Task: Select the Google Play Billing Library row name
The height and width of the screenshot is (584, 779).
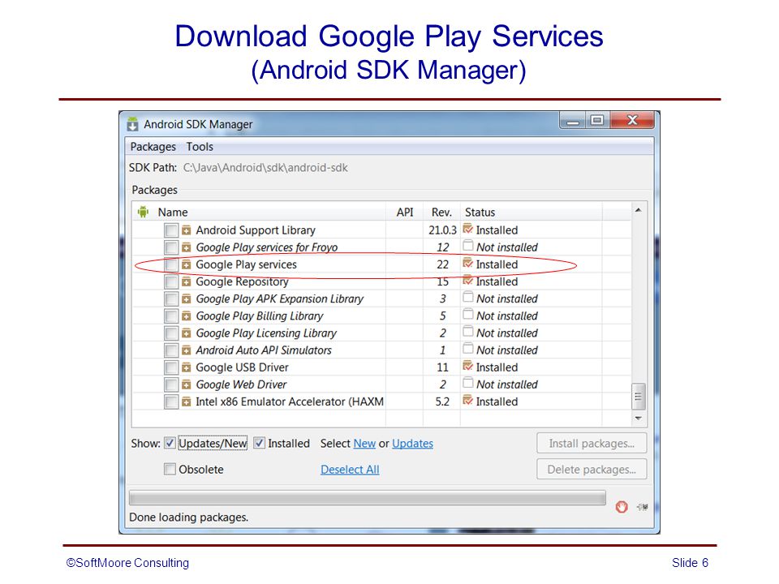Action: point(260,316)
